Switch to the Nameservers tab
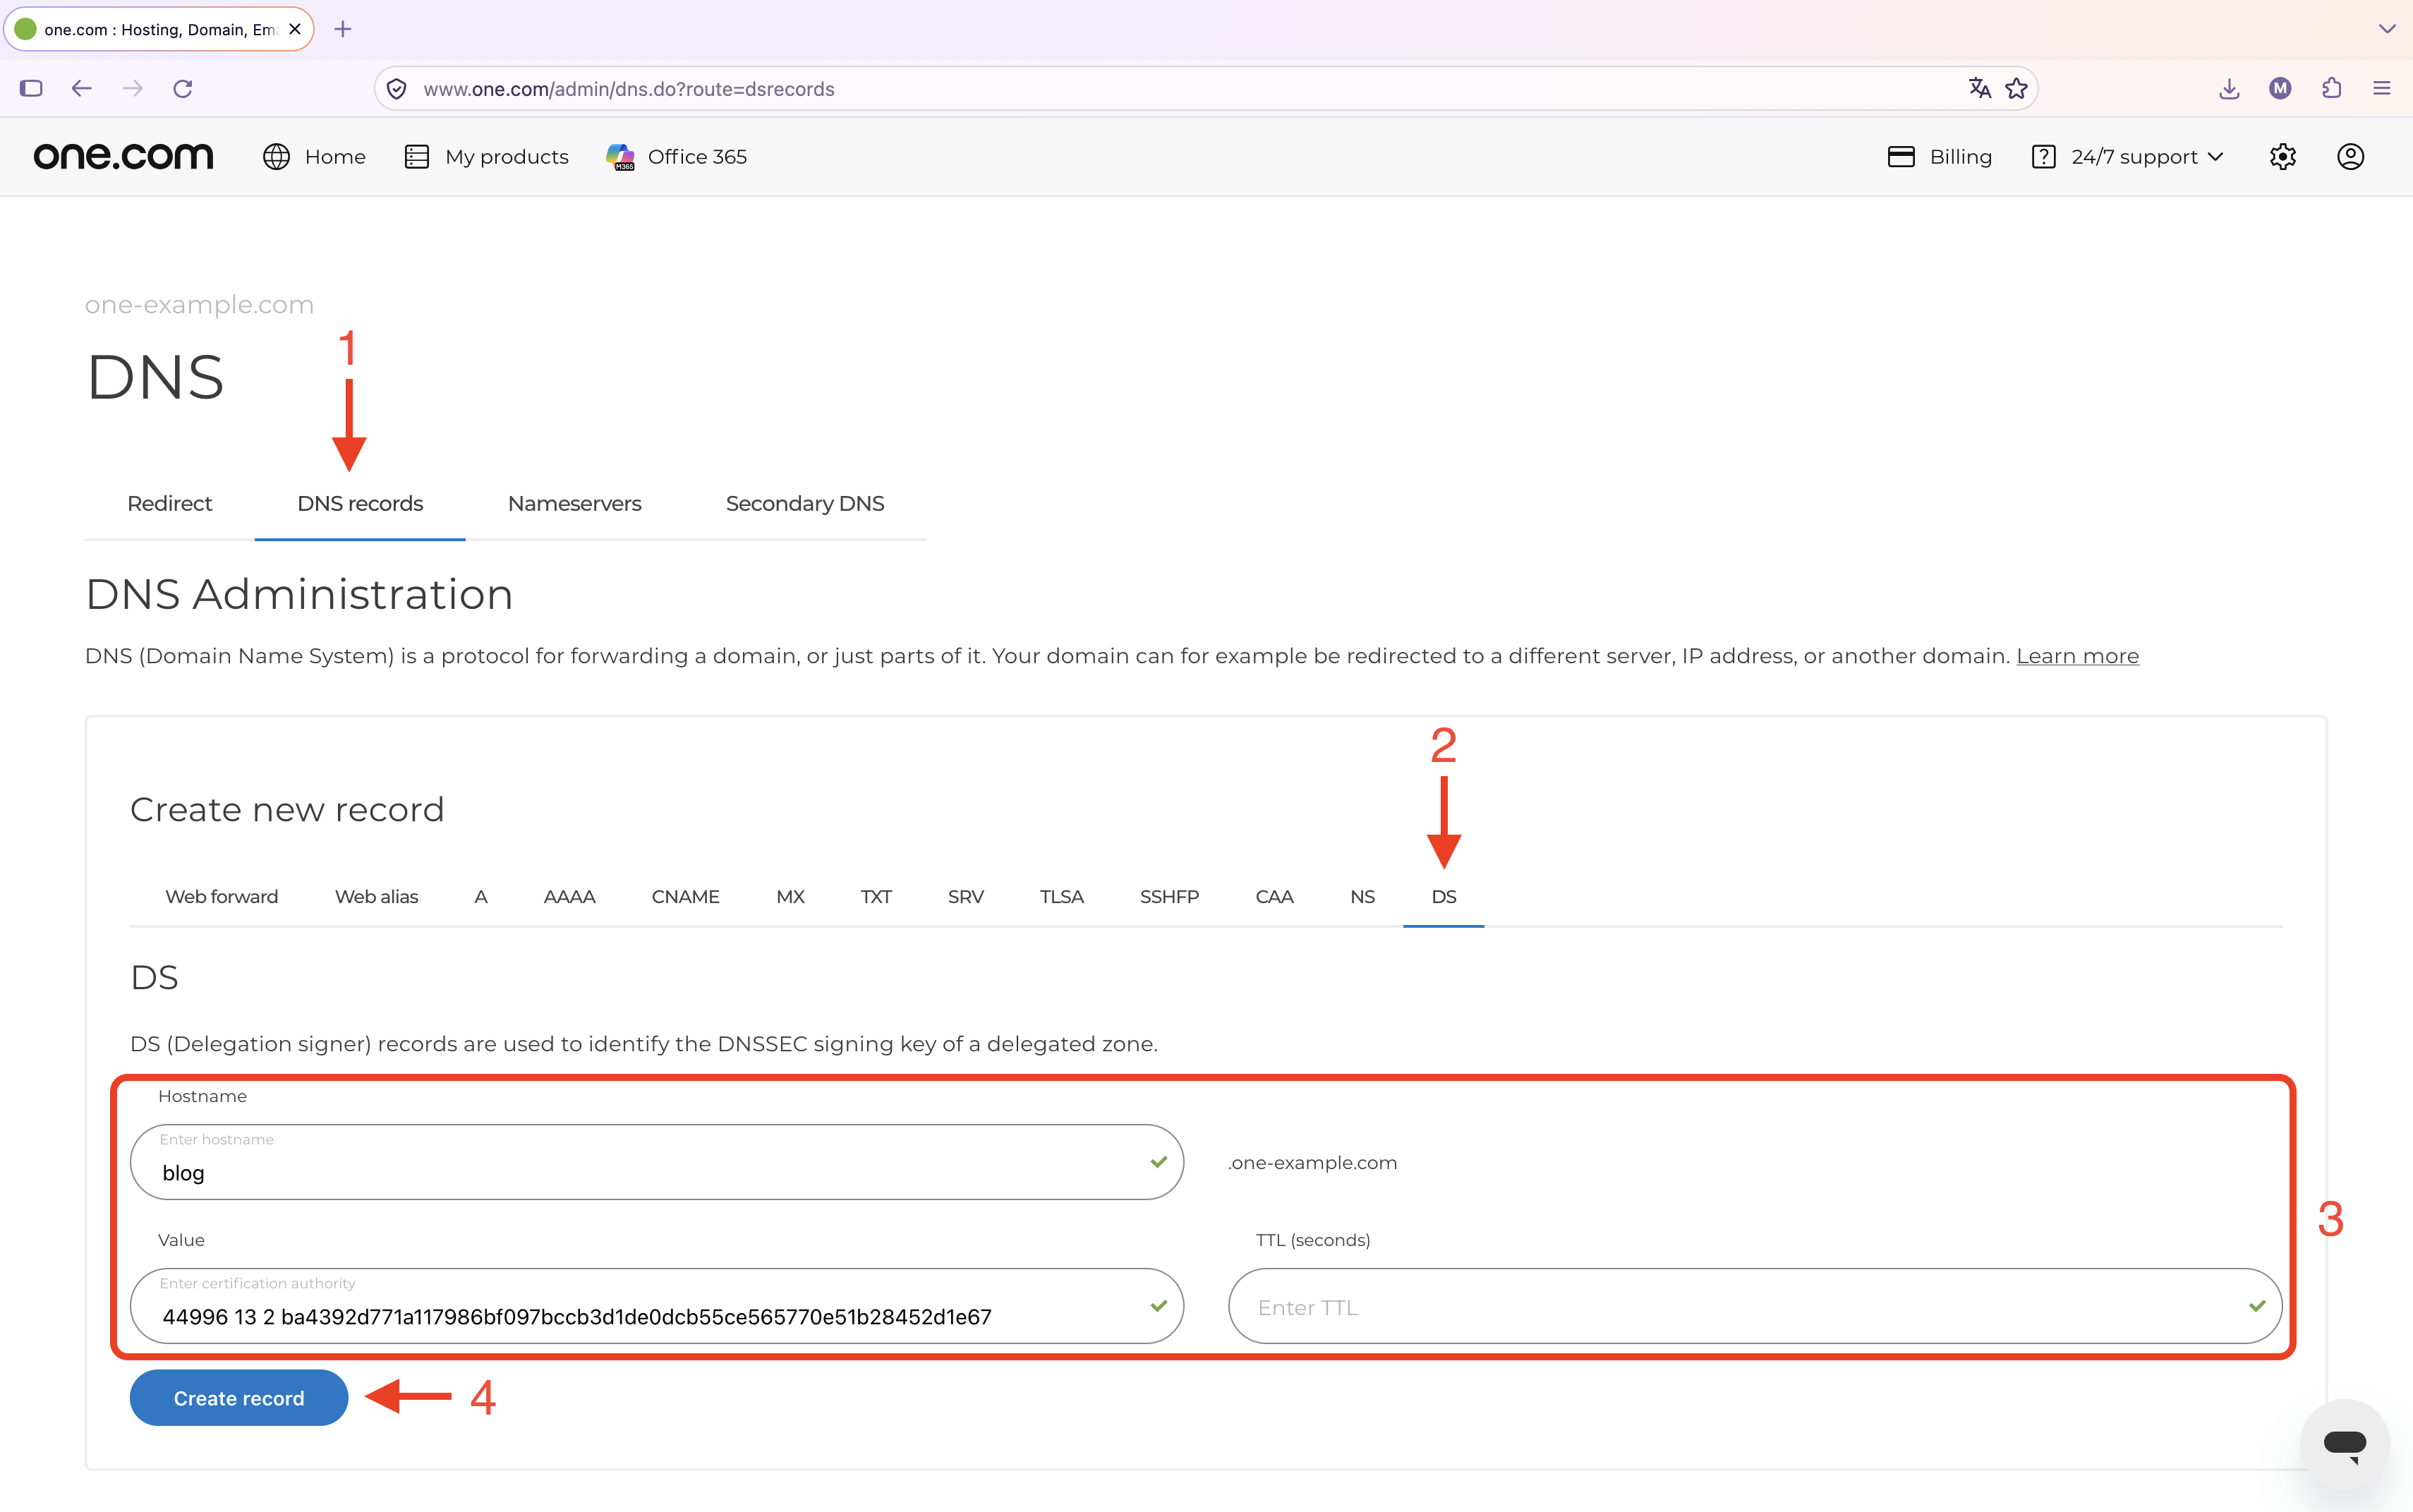 pyautogui.click(x=574, y=503)
